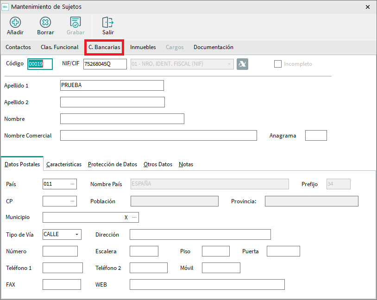This screenshot has height=300, width=377.
Task: Click the Nombre Comercial input field
Action: 158,135
